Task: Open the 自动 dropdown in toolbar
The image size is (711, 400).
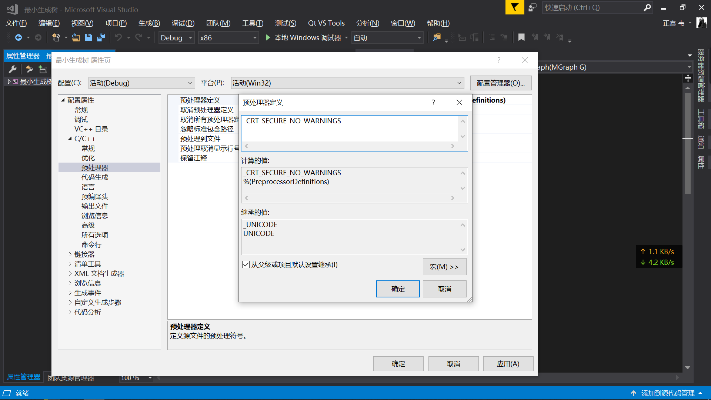Action: coord(387,38)
